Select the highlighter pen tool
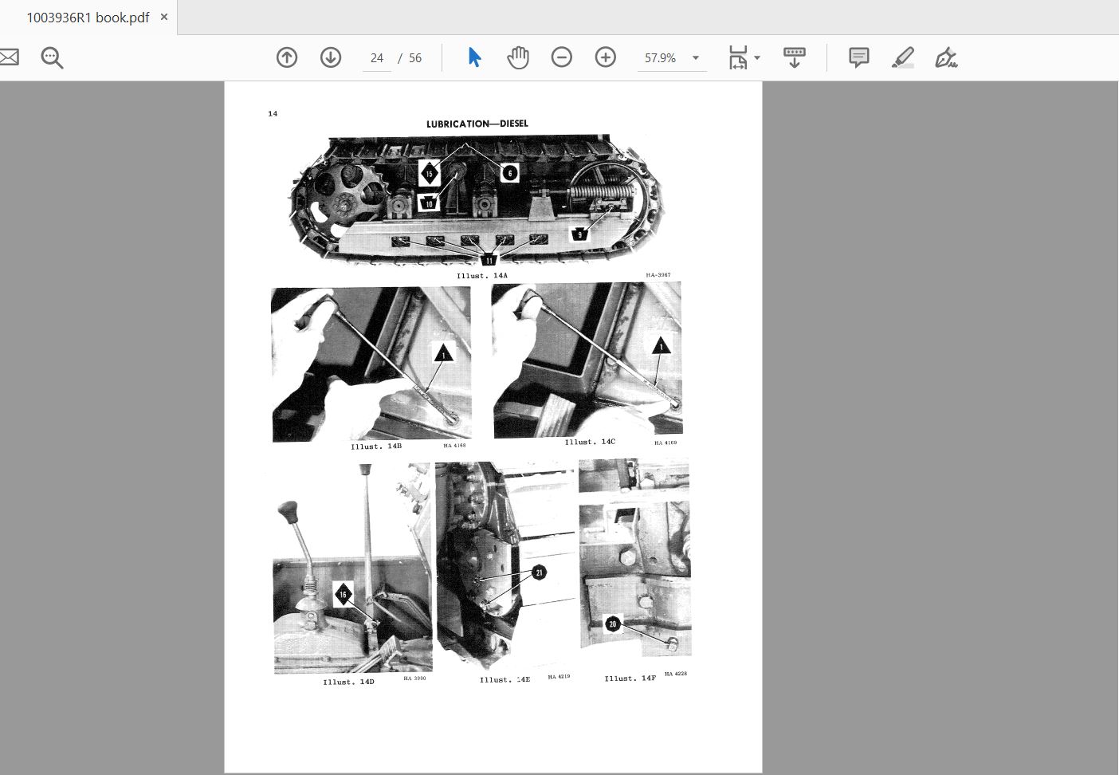This screenshot has width=1119, height=775. [x=902, y=57]
